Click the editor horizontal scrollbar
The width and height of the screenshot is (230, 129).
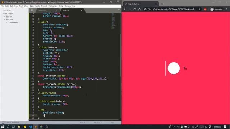(x=74, y=120)
